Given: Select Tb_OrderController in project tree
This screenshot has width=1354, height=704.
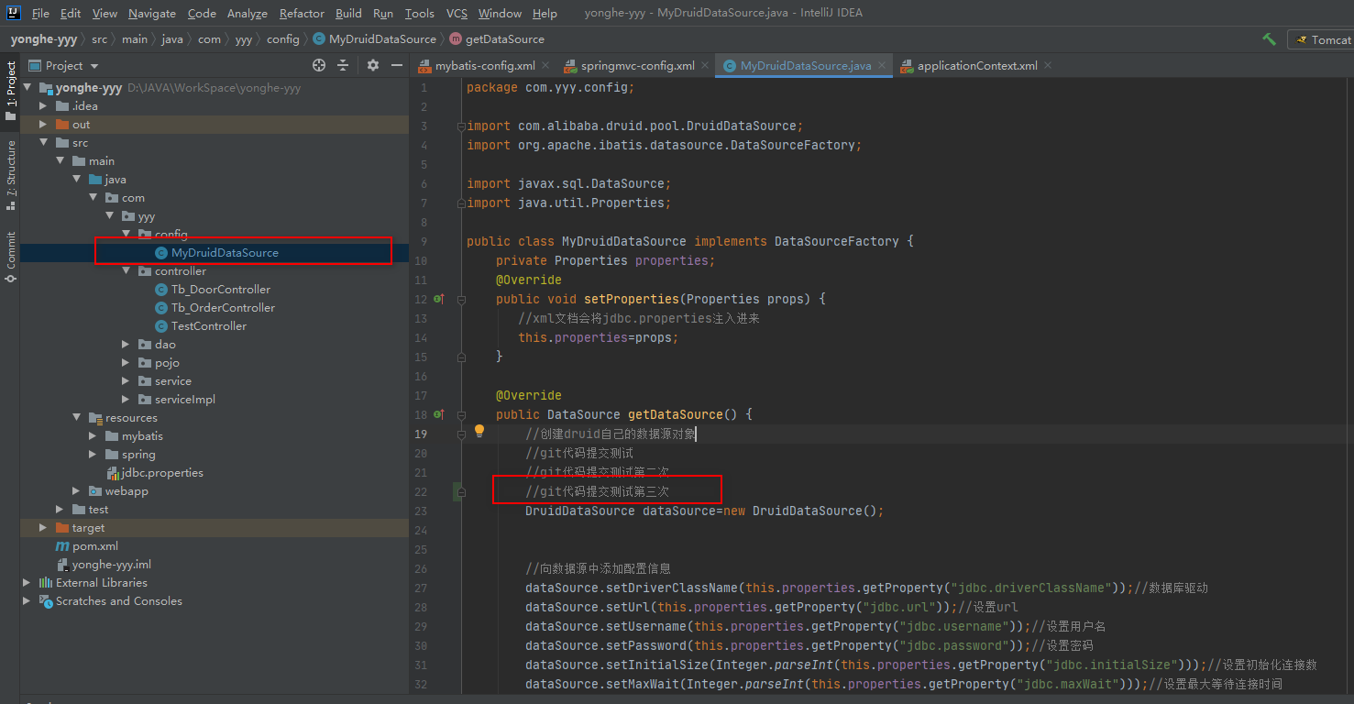Looking at the screenshot, I should [222, 308].
